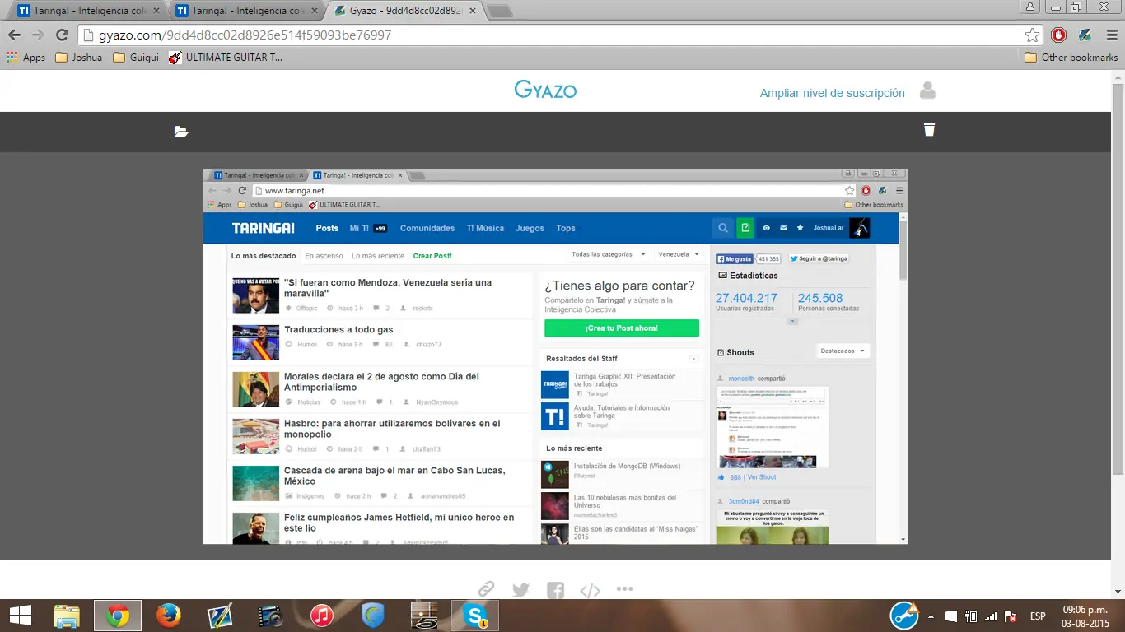
Task: Switch the ESP input language indicator
Action: (x=1038, y=616)
